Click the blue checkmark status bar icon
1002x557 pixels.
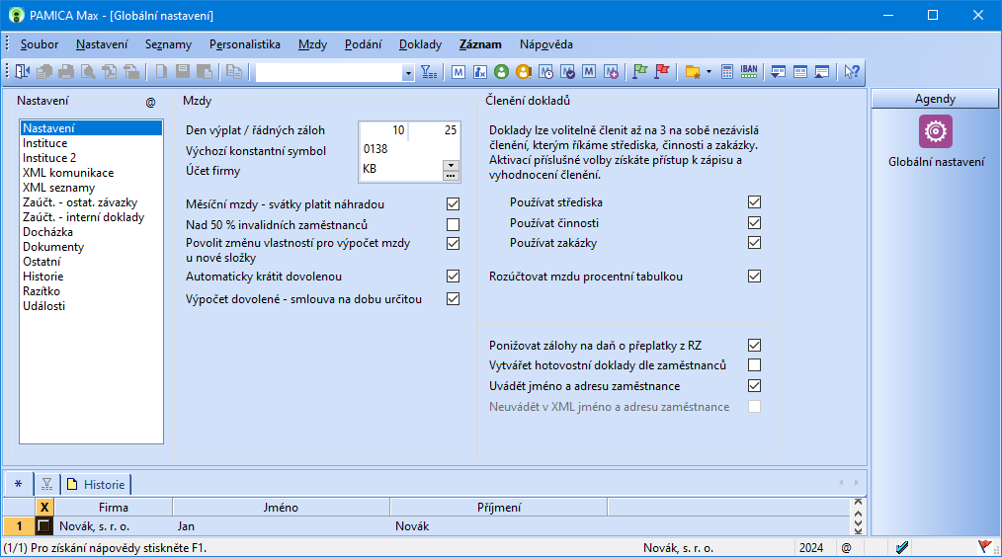point(901,547)
